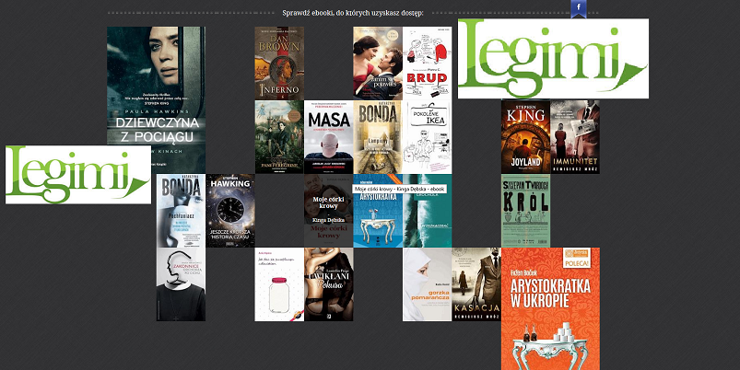The image size is (740, 370).
Task: Open the Kasacja by Remigiusz Mróz cover
Action: point(476,284)
